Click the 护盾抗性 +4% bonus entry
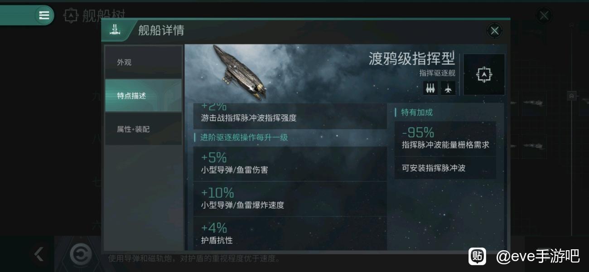This screenshot has height=272, width=589. [290, 233]
